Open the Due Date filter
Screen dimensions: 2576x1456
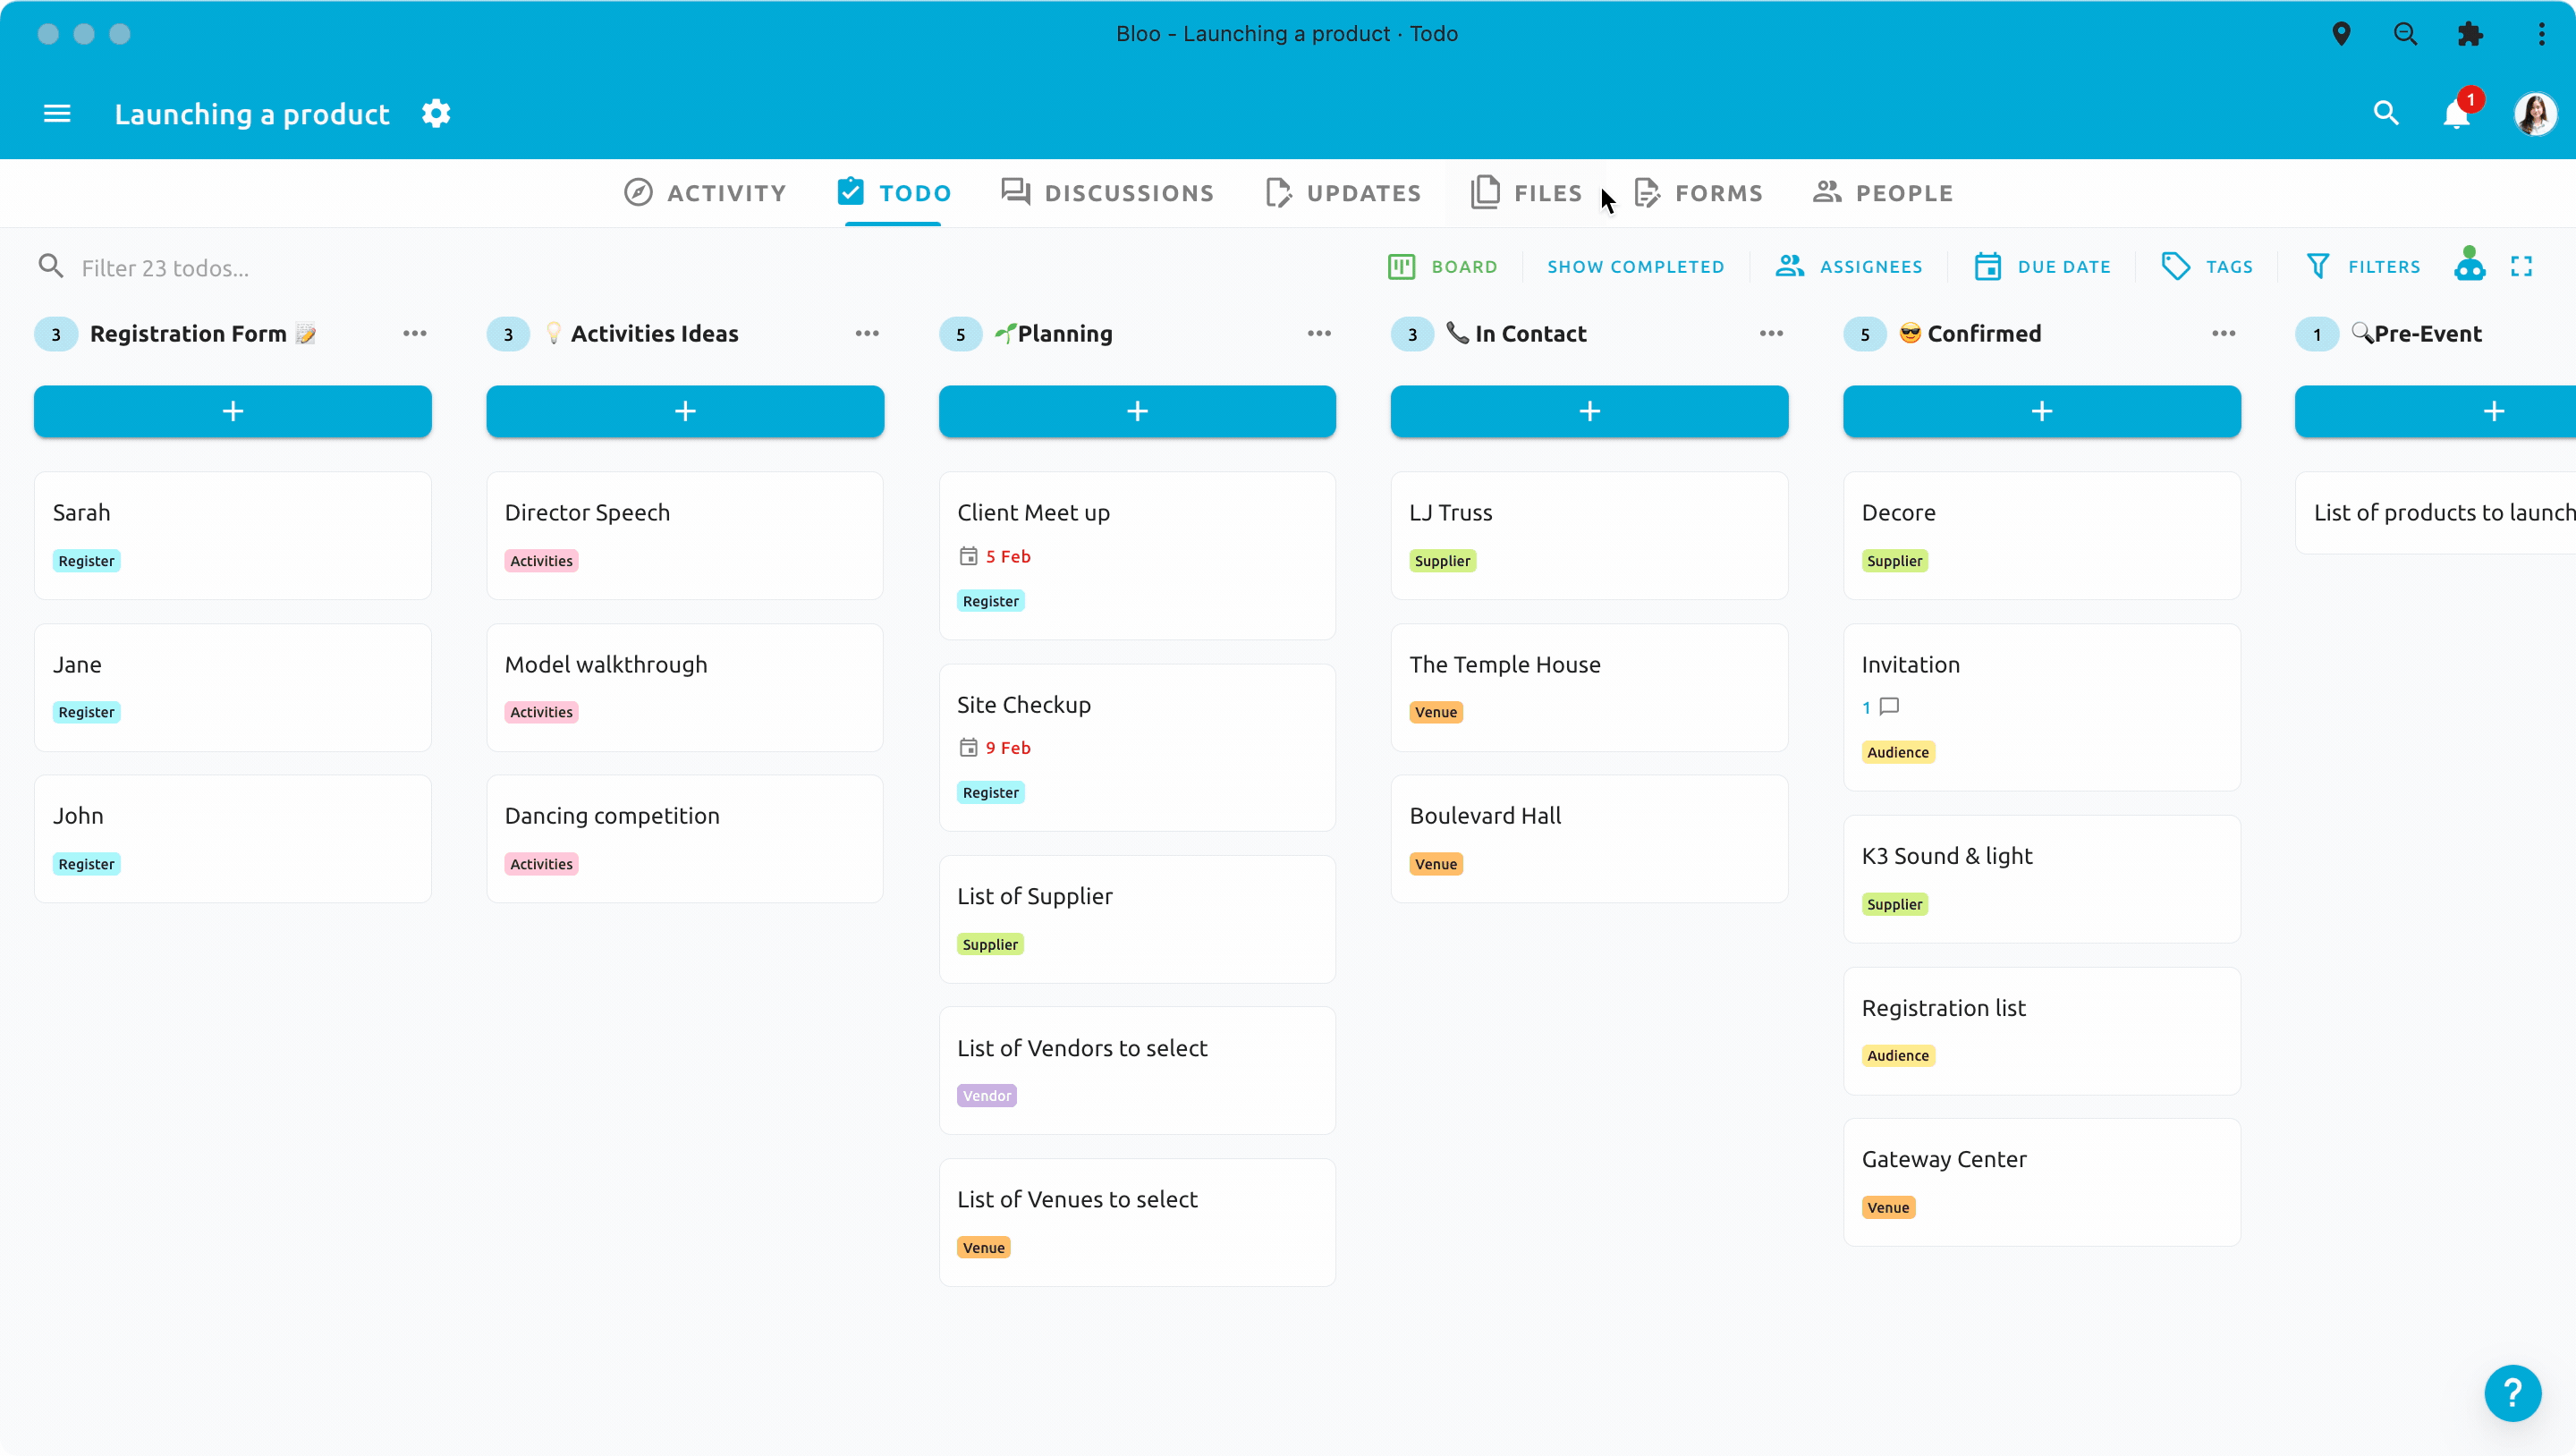2042,267
